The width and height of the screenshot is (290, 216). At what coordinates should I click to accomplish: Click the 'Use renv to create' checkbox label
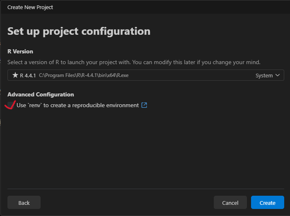tap(77, 105)
